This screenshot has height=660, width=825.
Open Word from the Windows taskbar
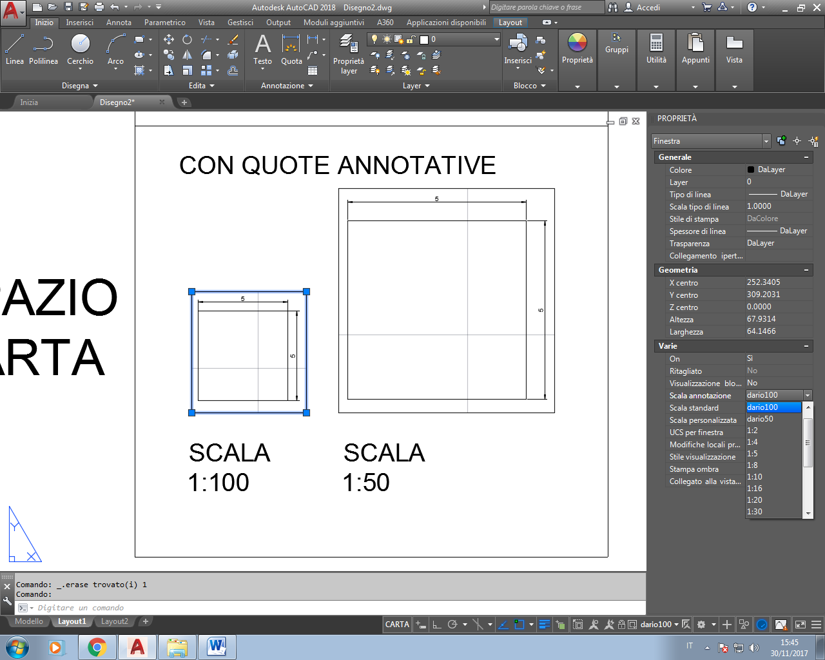click(217, 647)
